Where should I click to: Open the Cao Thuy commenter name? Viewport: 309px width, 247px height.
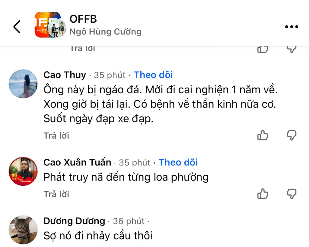pos(65,75)
